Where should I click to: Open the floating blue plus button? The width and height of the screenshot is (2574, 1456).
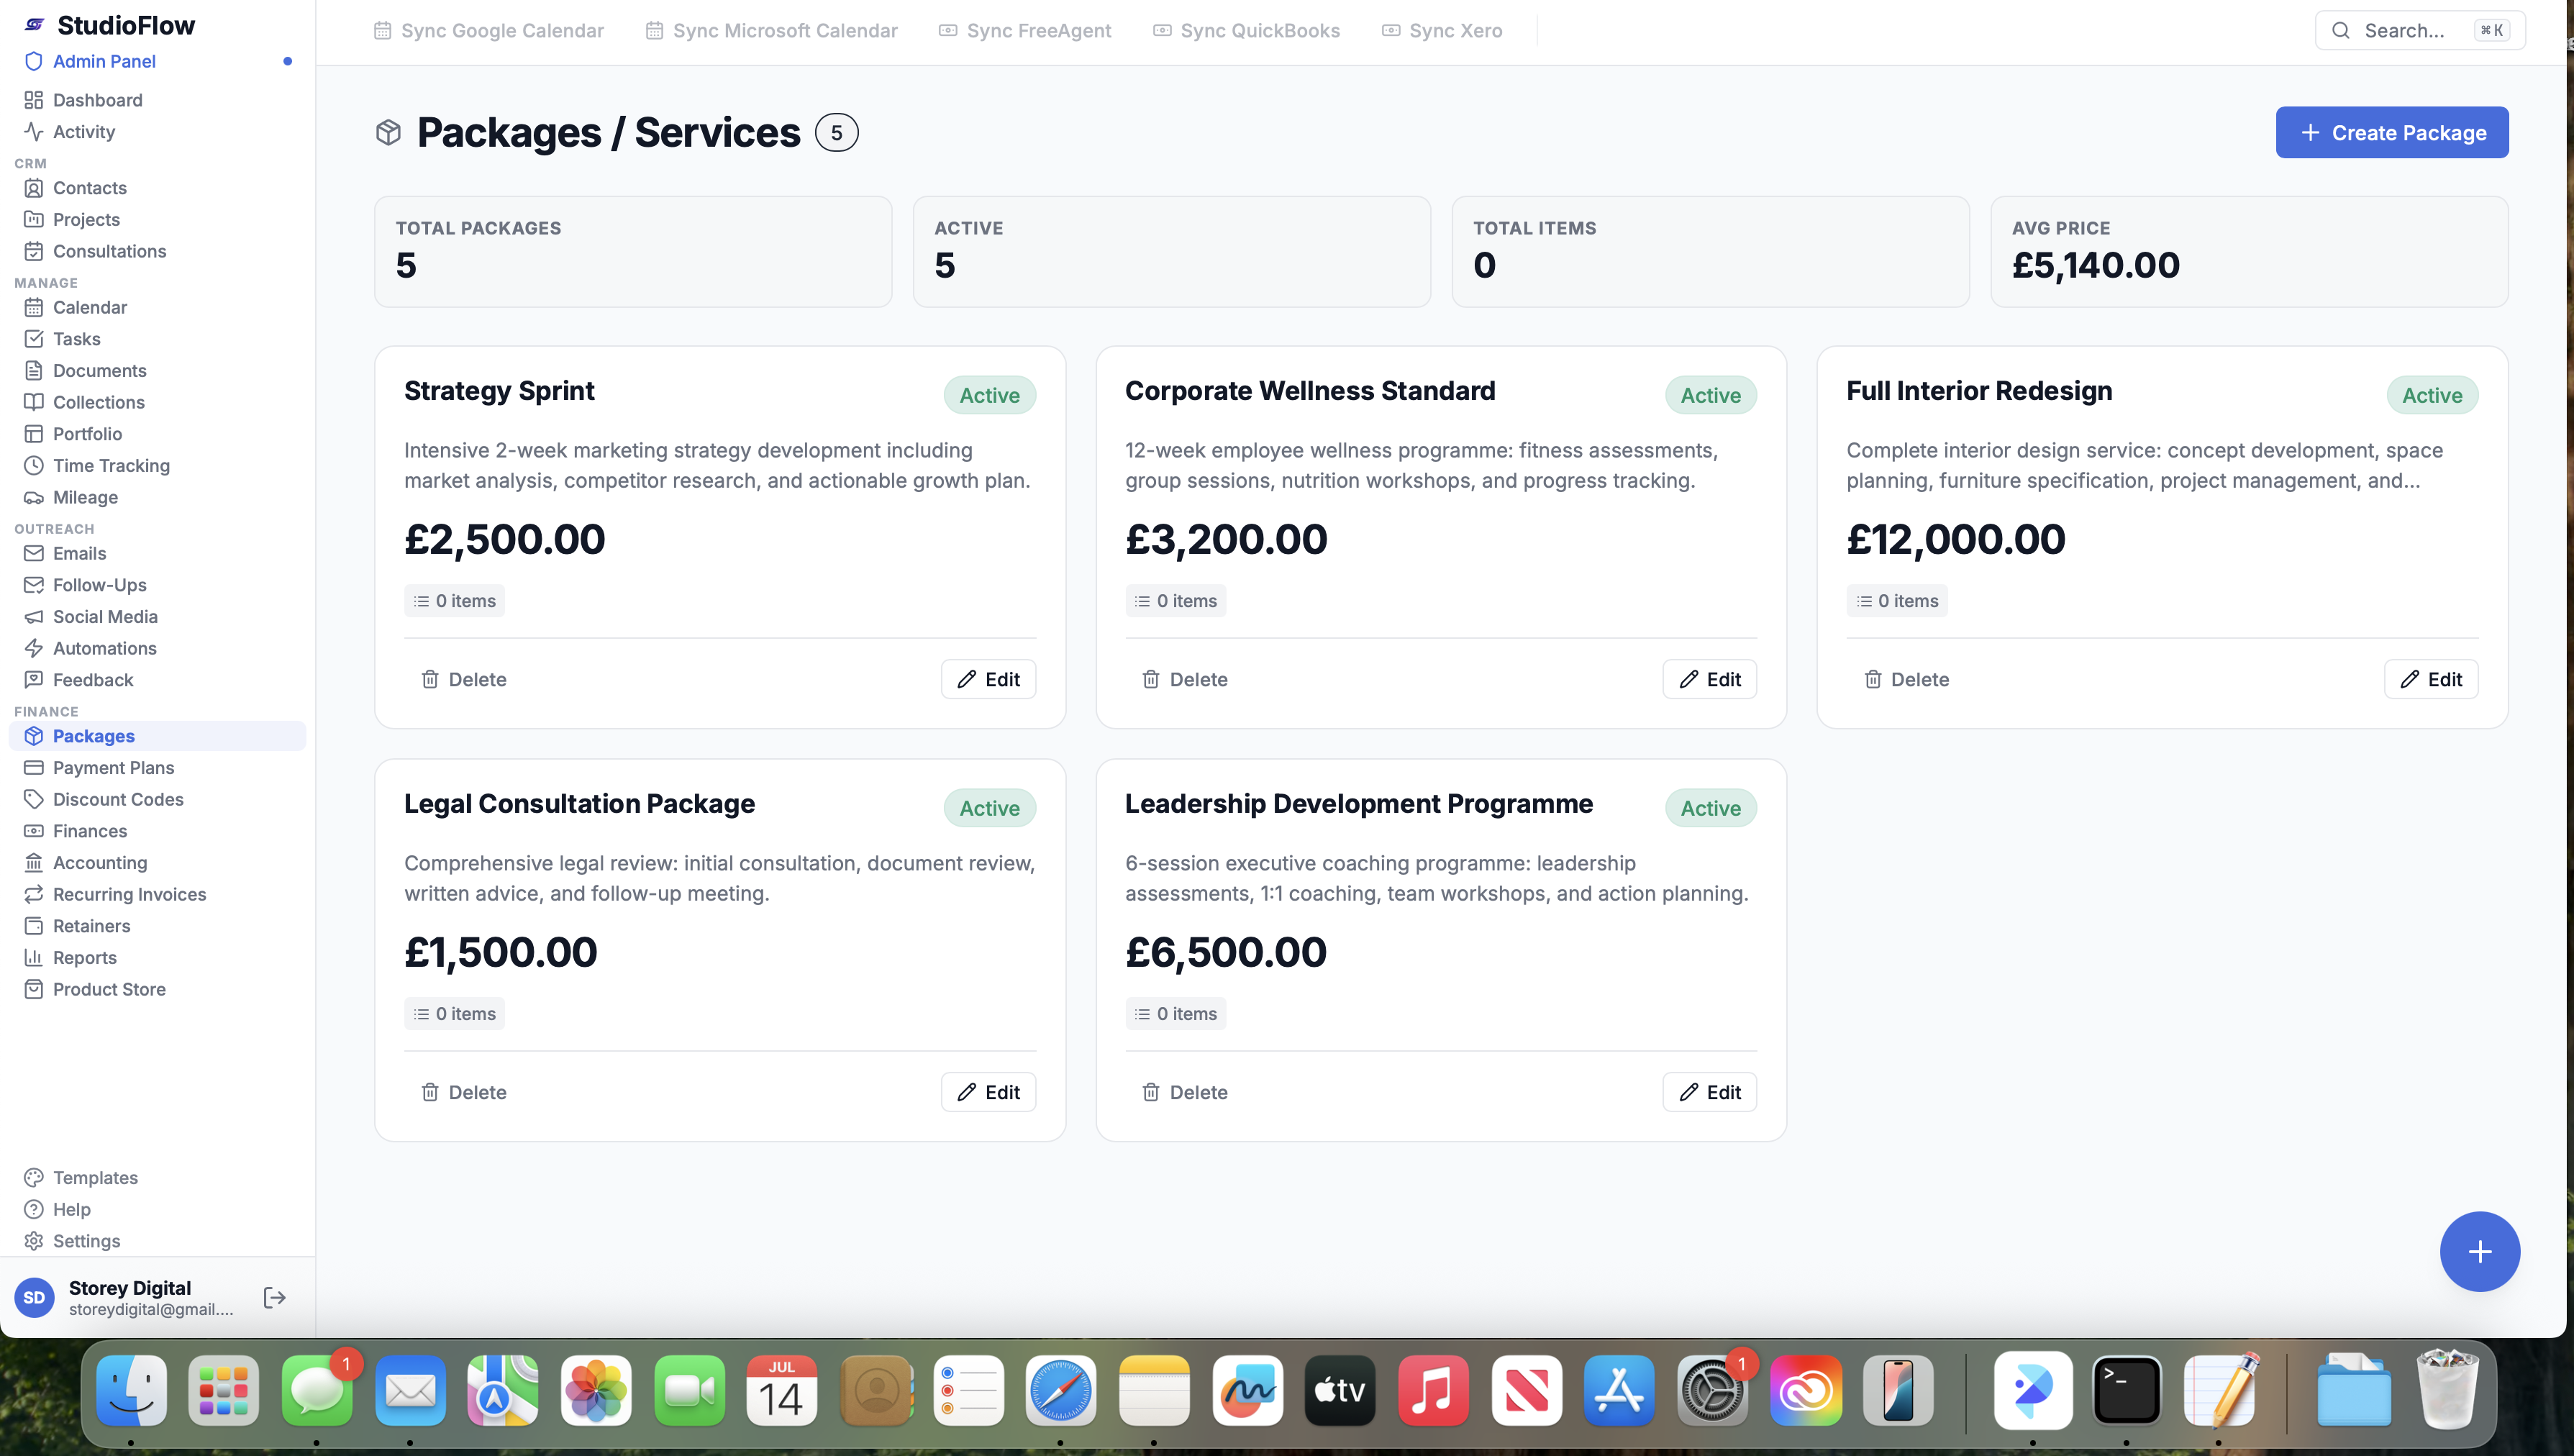pyautogui.click(x=2479, y=1251)
